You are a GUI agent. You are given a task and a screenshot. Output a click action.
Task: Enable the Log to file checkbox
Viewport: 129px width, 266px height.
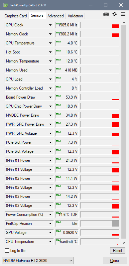coord(7,251)
